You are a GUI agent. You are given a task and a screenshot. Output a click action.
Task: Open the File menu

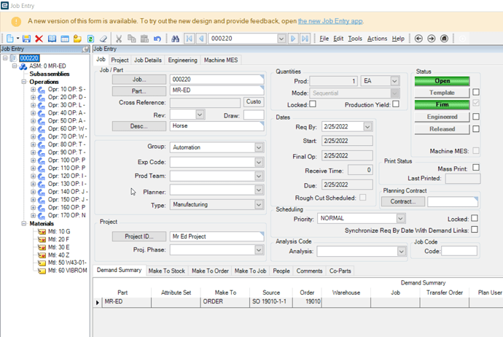324,39
